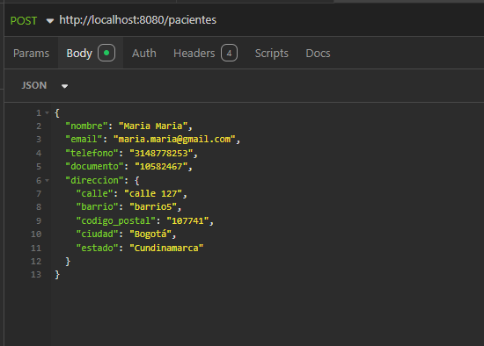Image resolution: width=484 pixels, height=346 pixels.
Task: Click the "ciudad" key on line 10
Action: click(x=97, y=234)
